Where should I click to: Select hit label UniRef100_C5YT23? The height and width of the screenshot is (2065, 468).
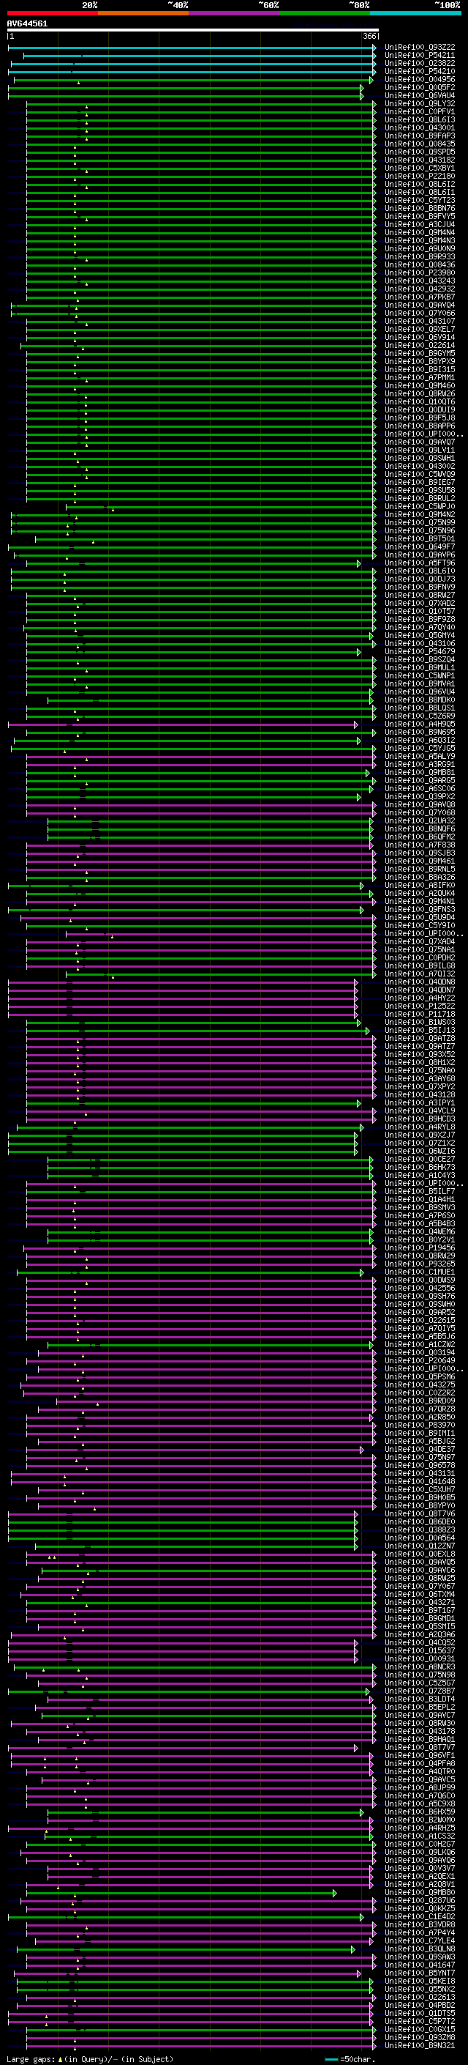click(420, 201)
